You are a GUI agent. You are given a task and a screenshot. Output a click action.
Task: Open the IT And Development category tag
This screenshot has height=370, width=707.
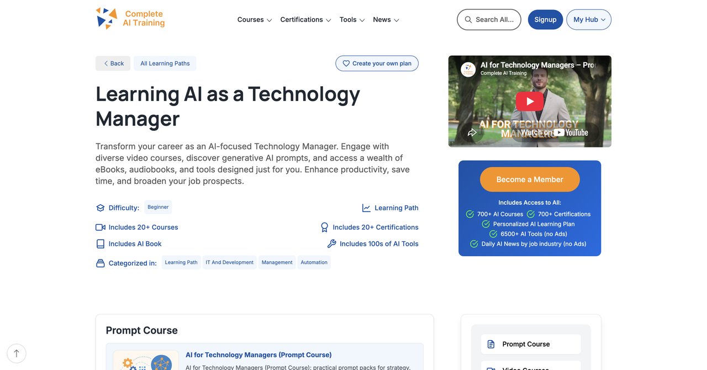[230, 262]
